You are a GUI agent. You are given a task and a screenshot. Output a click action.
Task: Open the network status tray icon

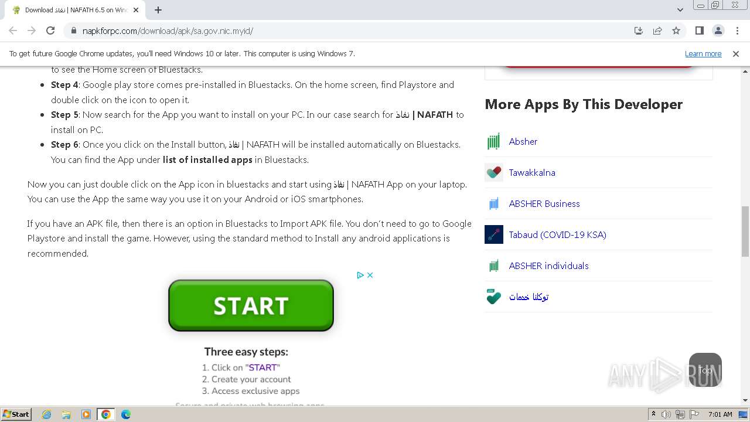[680, 414]
